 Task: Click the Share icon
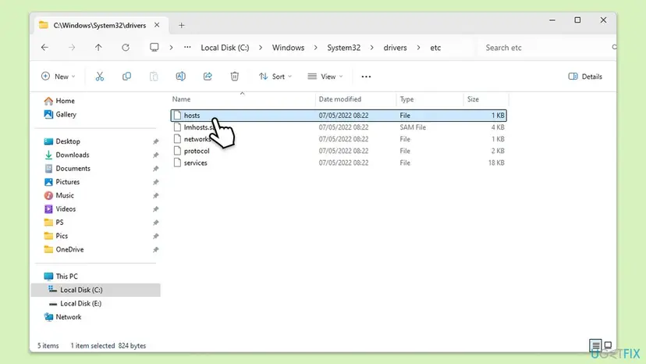pyautogui.click(x=208, y=77)
